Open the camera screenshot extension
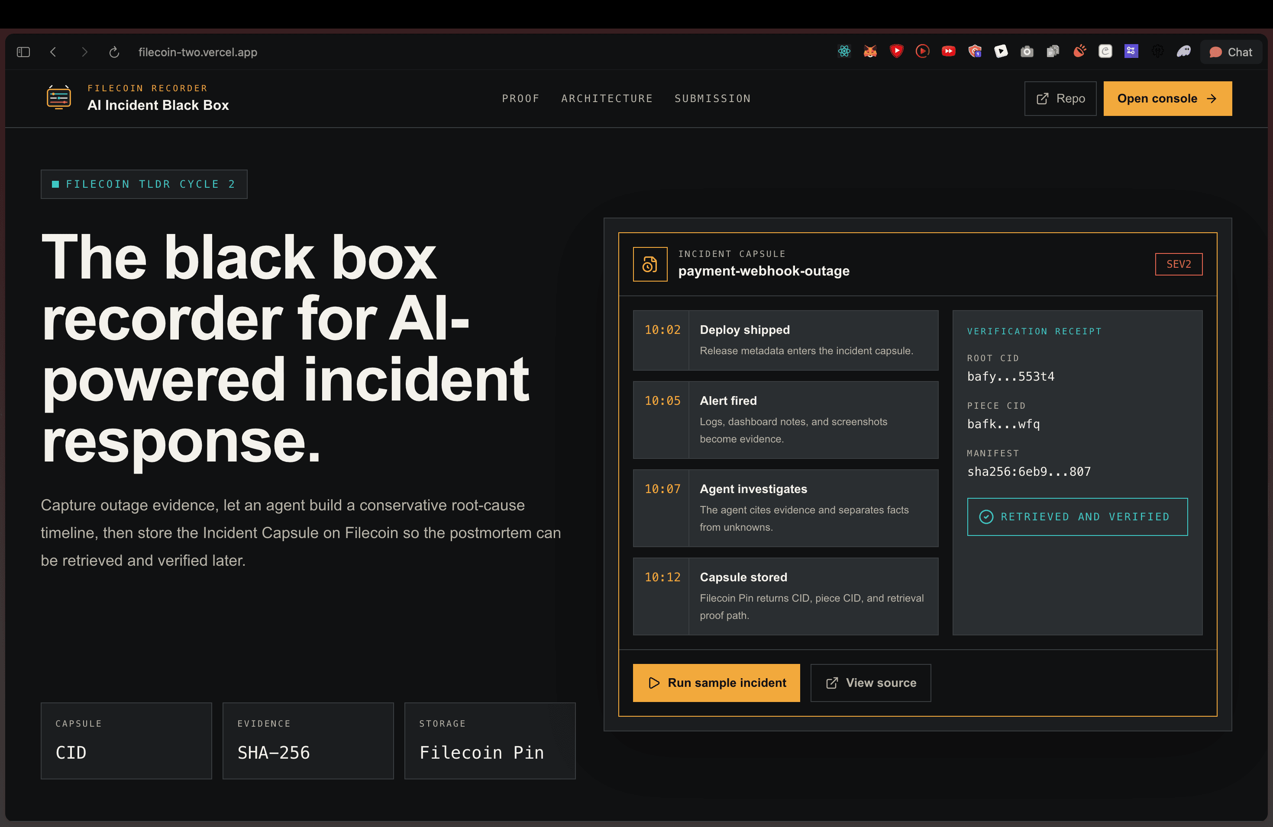Screen dimensions: 1273x827 1027,51
